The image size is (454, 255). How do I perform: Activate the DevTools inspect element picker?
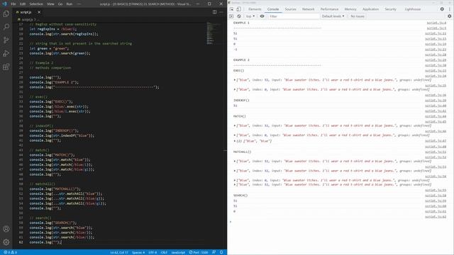click(x=232, y=9)
